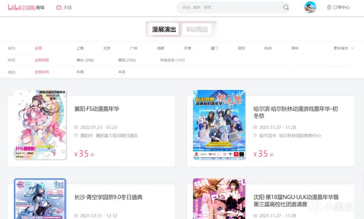Open the 沈阳 NGU·ULK poster thumbnail
The image size is (364, 219).
pyautogui.click(x=219, y=199)
